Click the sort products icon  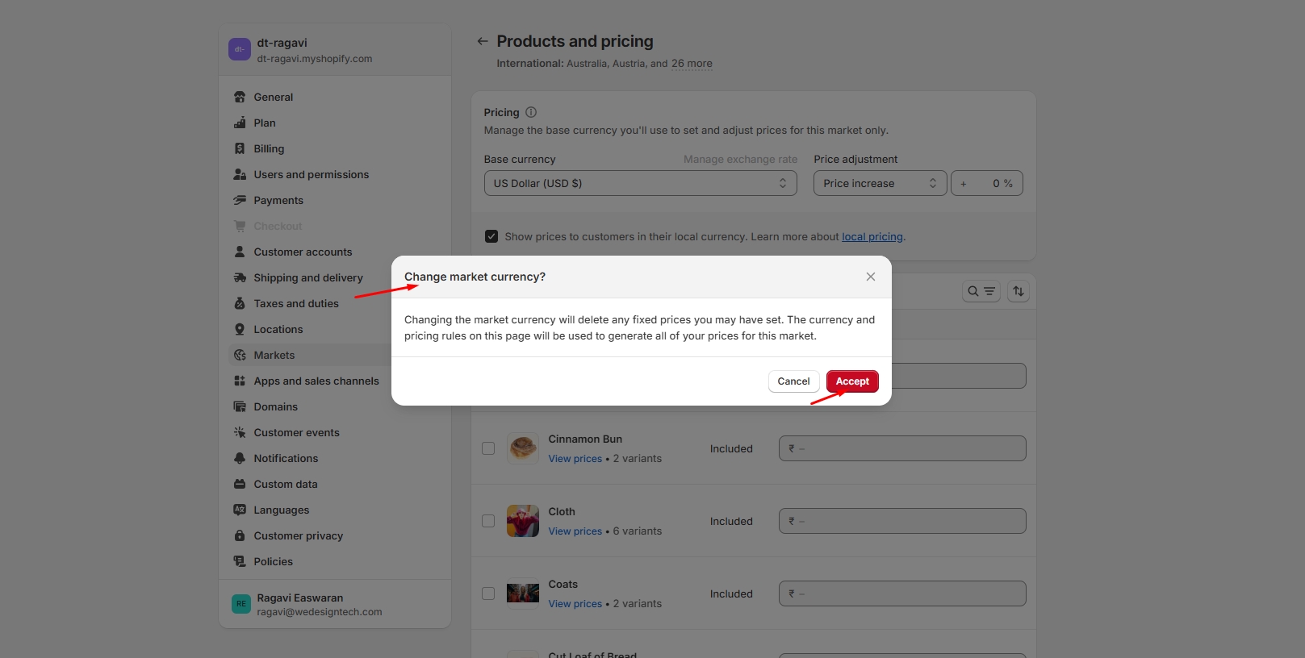coord(1018,291)
